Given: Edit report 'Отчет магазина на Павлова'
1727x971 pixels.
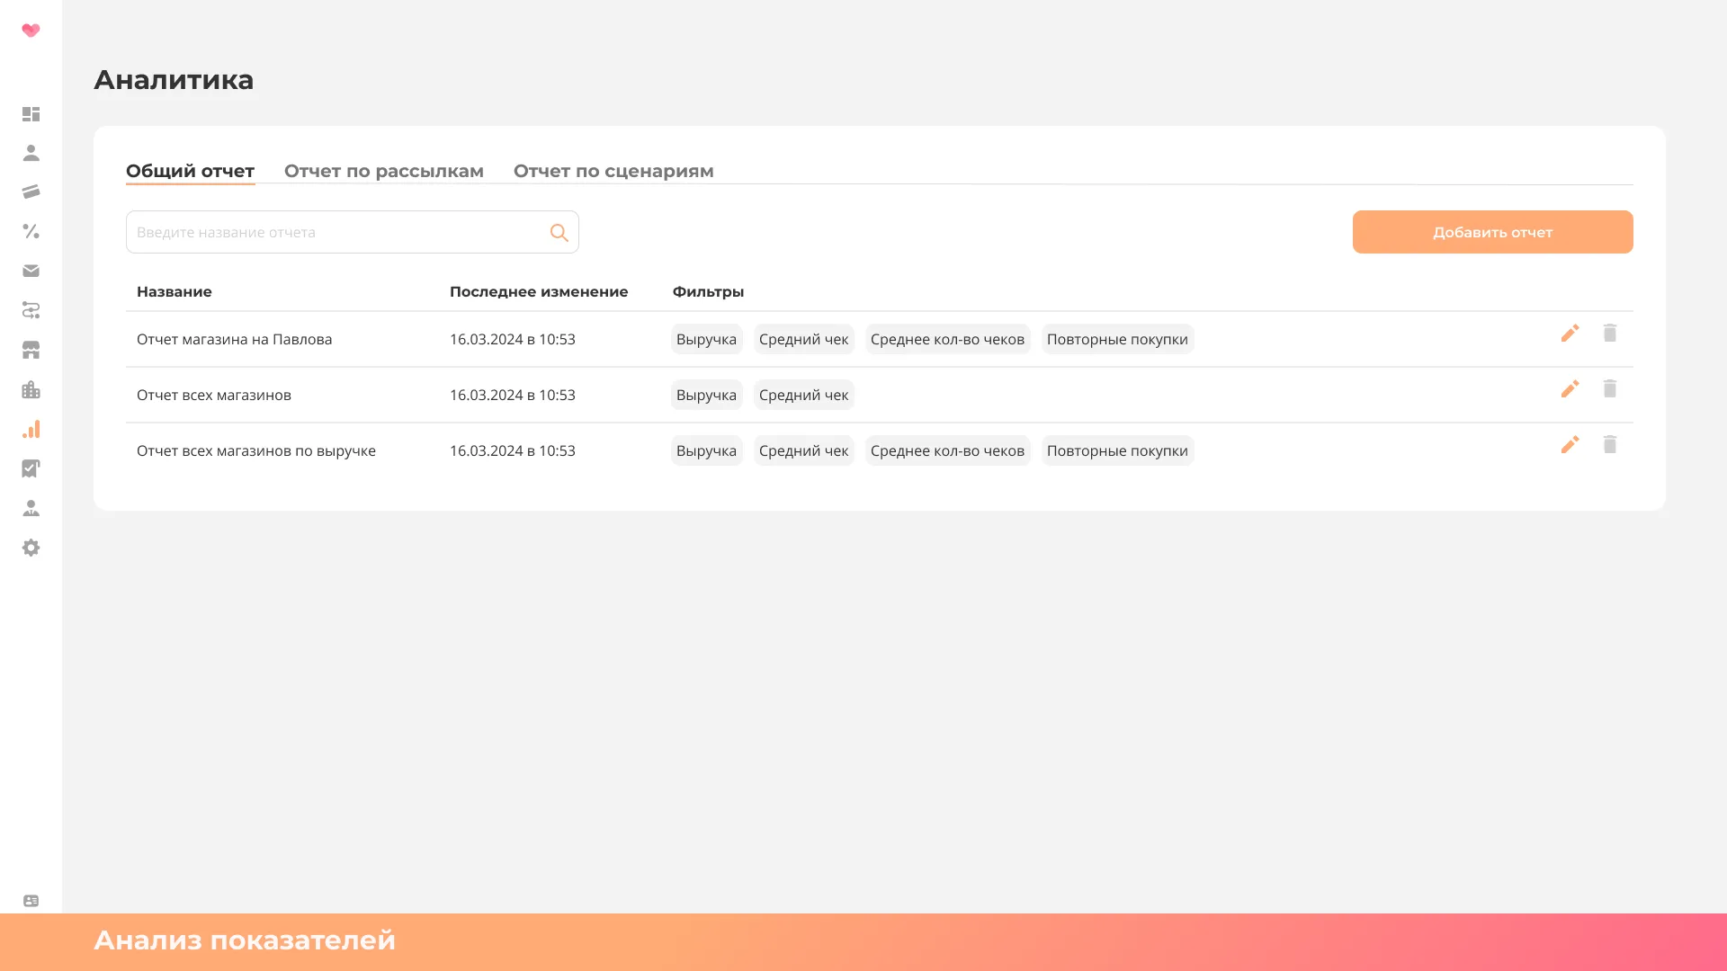Looking at the screenshot, I should coord(1570,334).
